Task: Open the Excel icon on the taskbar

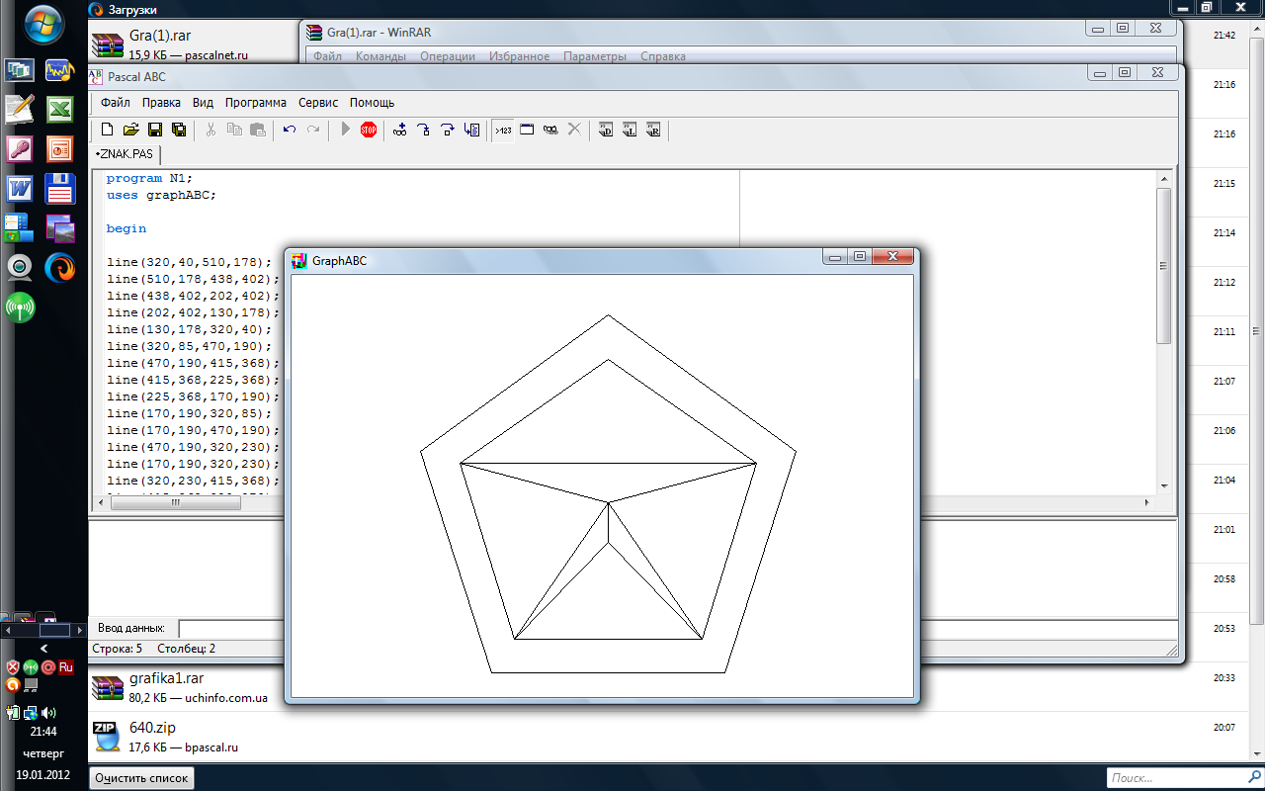Action: tap(60, 109)
